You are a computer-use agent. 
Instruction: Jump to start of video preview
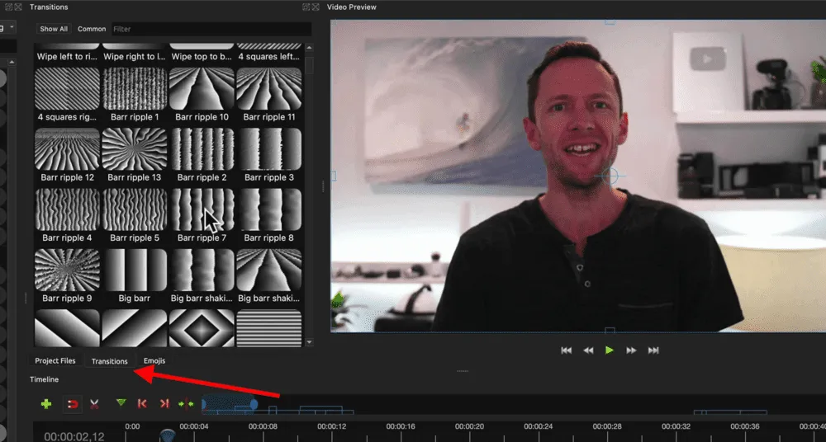pyautogui.click(x=566, y=350)
